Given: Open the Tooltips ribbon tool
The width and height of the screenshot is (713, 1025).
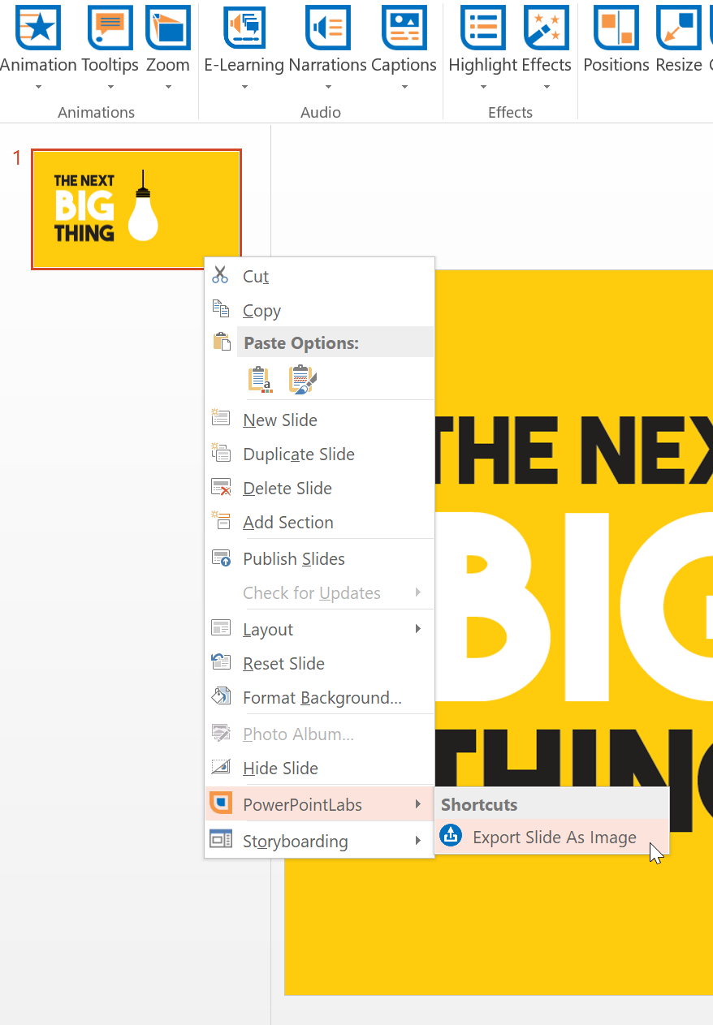Looking at the screenshot, I should click(x=110, y=28).
